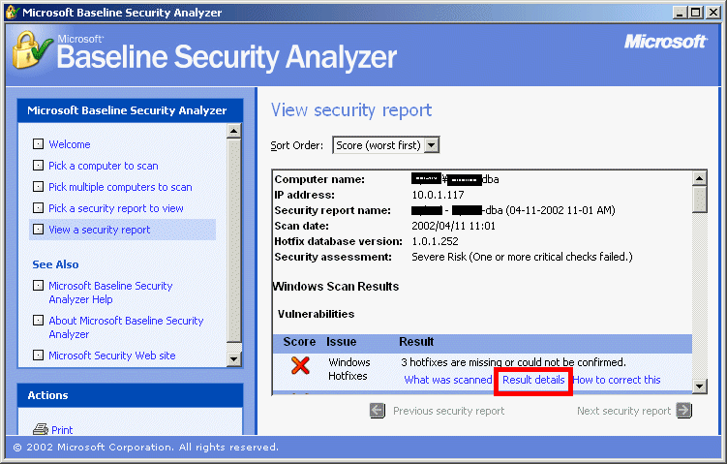Click the sidebar scrollbar thumb
The height and width of the screenshot is (464, 727).
click(x=233, y=240)
